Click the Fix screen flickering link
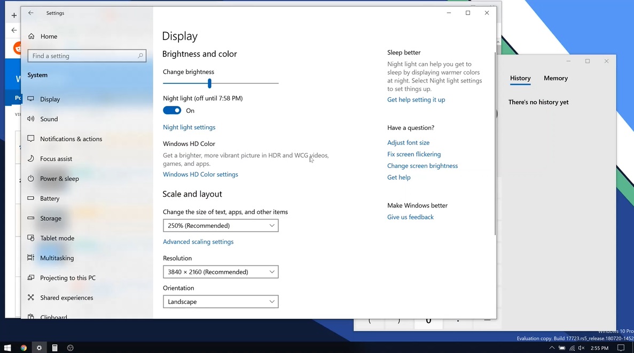Screen dimensions: 634x353 pyautogui.click(x=414, y=154)
